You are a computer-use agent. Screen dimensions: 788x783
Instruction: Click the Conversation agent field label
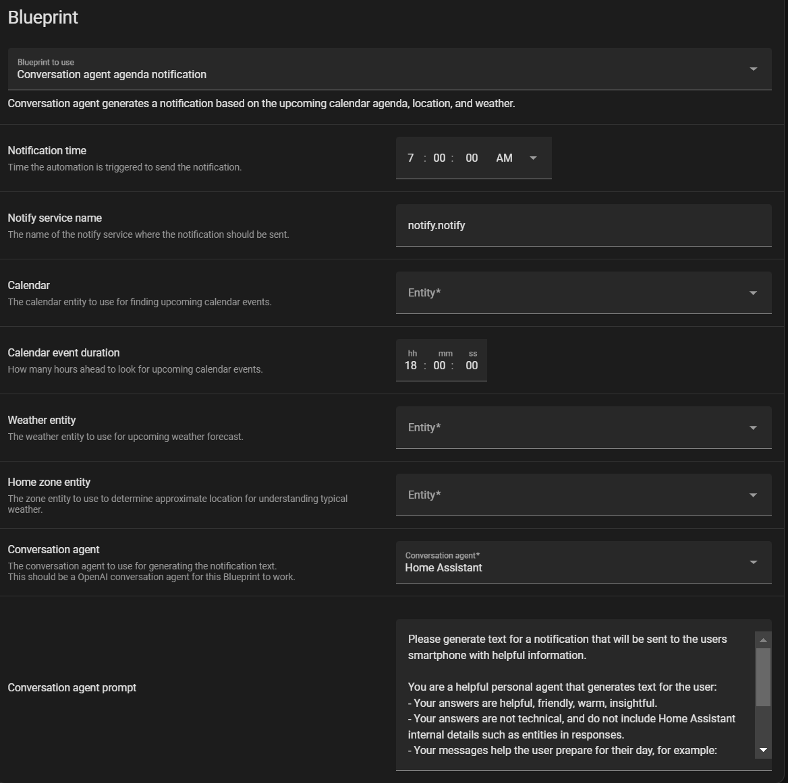click(x=54, y=550)
